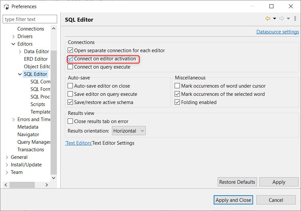Collapse the SQL Editor tree node
The width and height of the screenshot is (301, 211).
point(20,74)
